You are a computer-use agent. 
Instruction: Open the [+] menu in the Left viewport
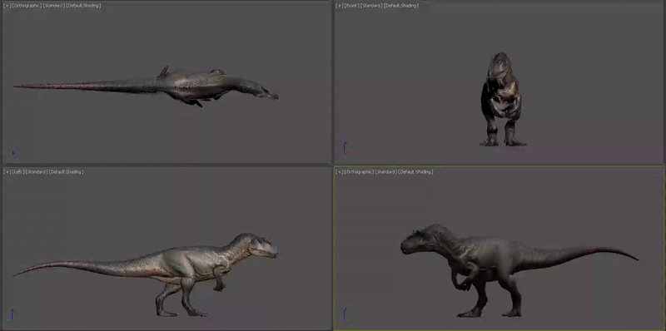[7, 172]
